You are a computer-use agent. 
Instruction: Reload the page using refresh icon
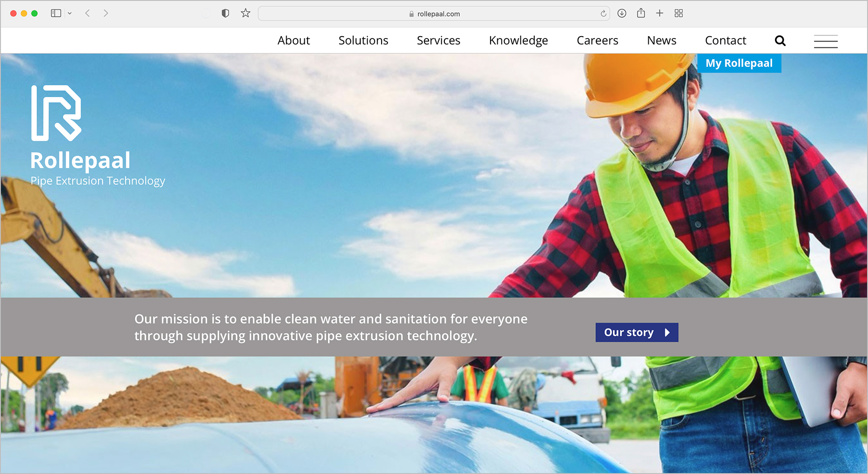pyautogui.click(x=603, y=14)
